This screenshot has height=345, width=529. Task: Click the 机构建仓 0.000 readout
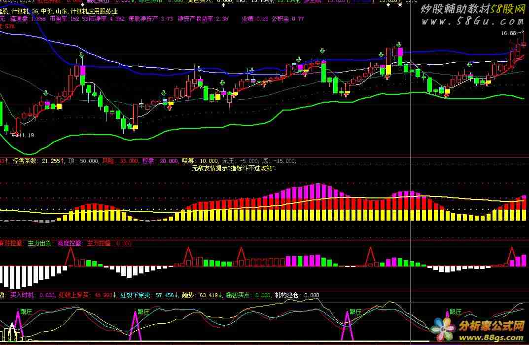click(x=297, y=295)
